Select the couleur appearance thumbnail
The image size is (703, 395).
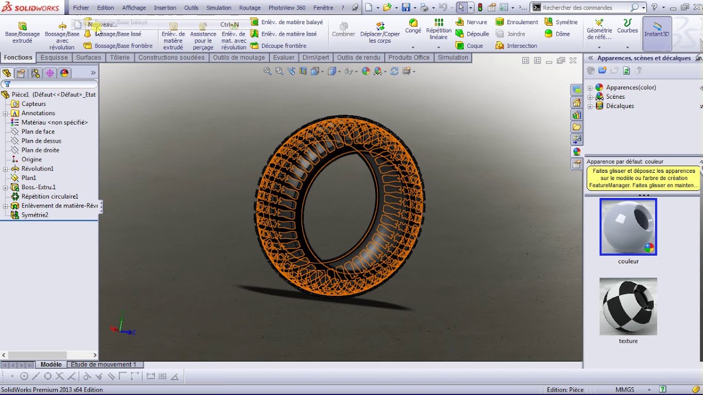pyautogui.click(x=628, y=227)
